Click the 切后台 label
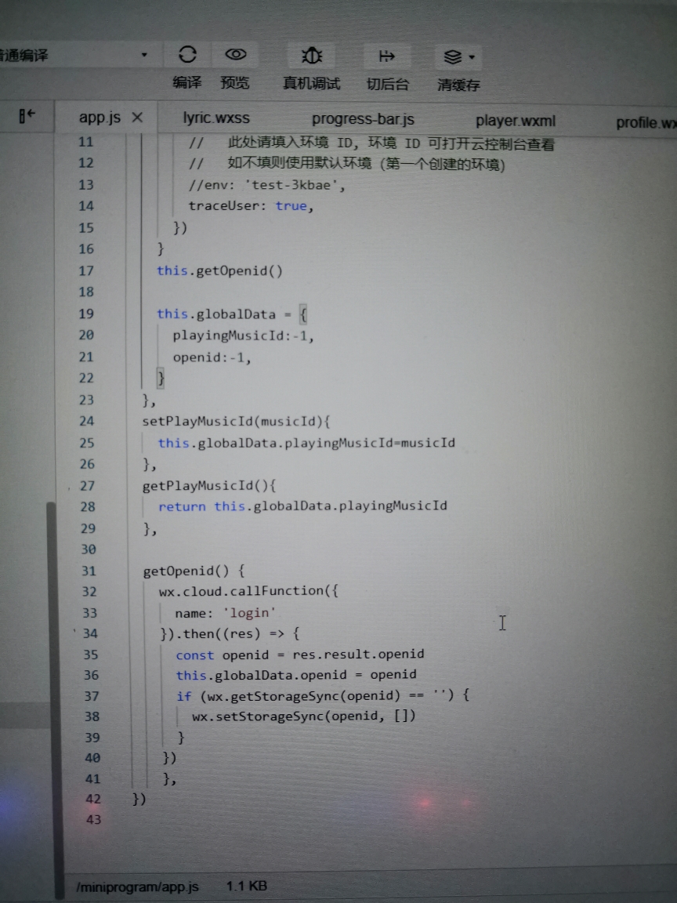Image resolution: width=677 pixels, height=903 pixels. [387, 85]
